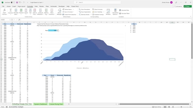The image size is (193, 108).
Task: Open the Name Box dropdown arrow
Action: (x=10, y=20)
